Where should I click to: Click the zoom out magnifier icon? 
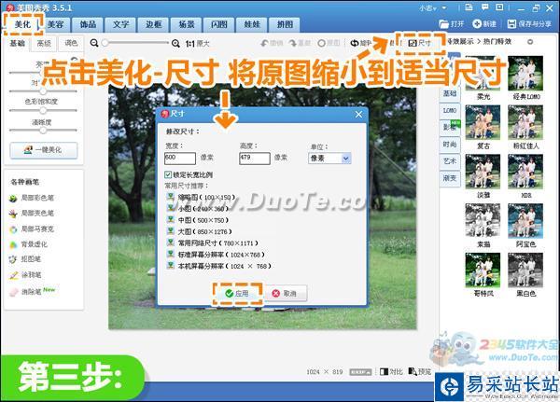point(94,43)
